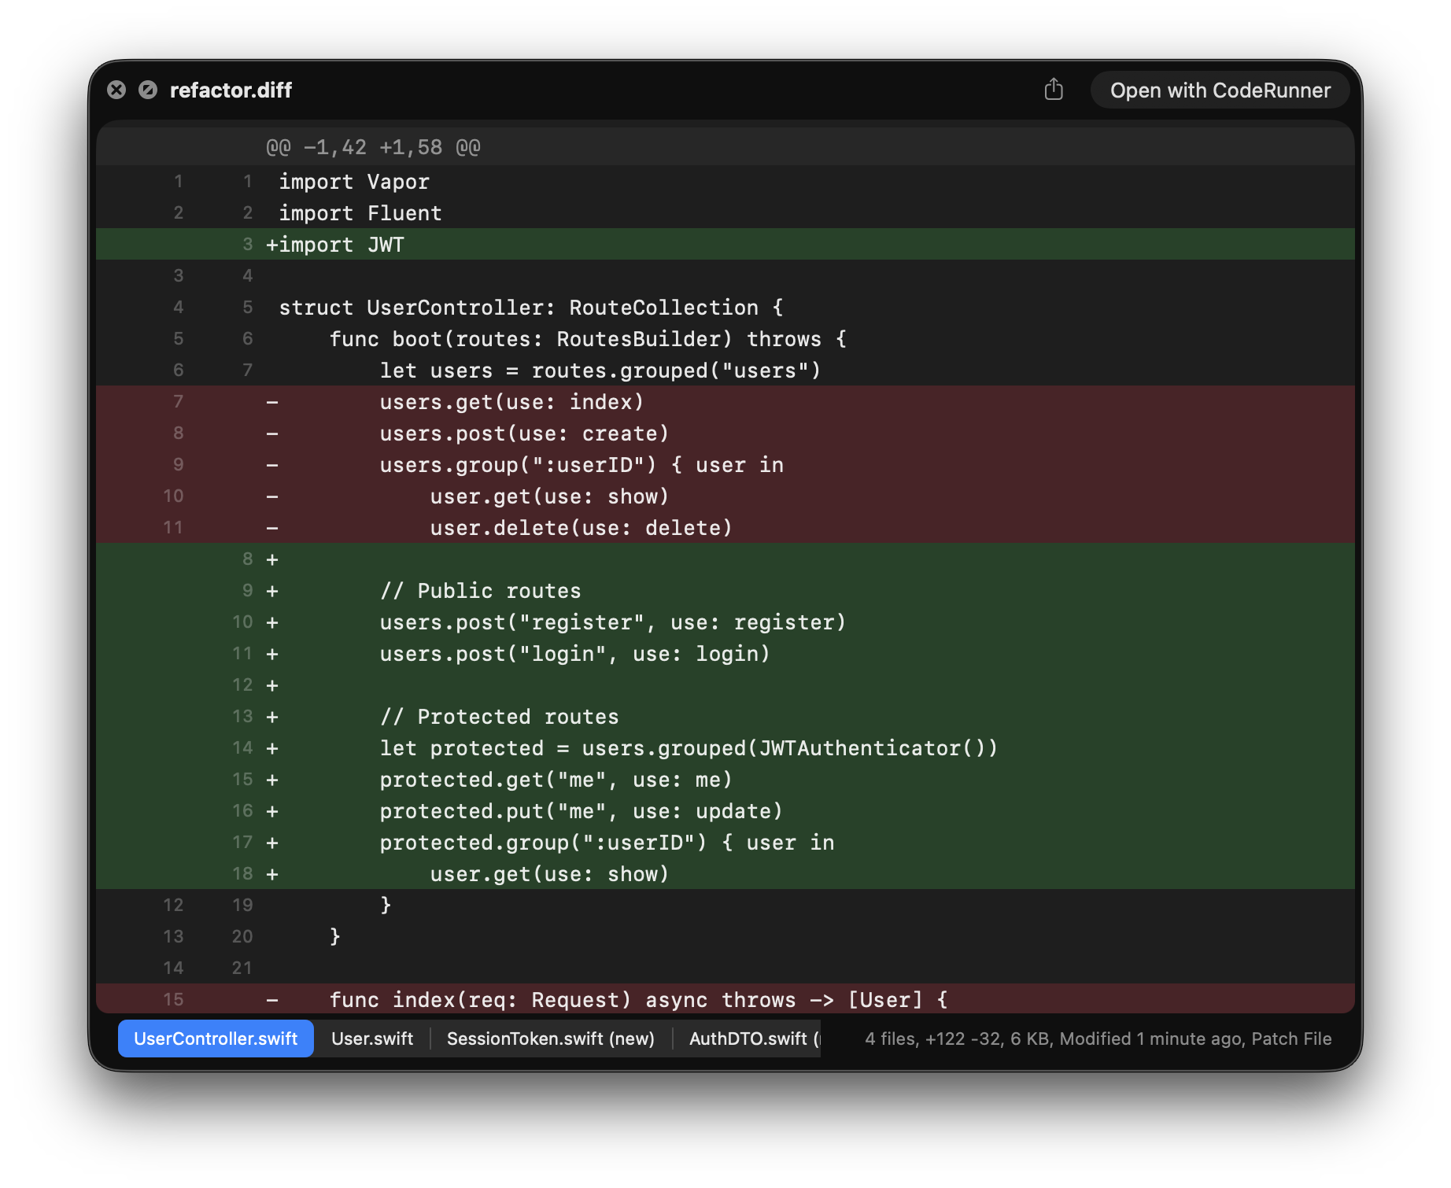1451x1188 pixels.
Task: Click the circle-slash icon beside close button
Action: (x=148, y=90)
